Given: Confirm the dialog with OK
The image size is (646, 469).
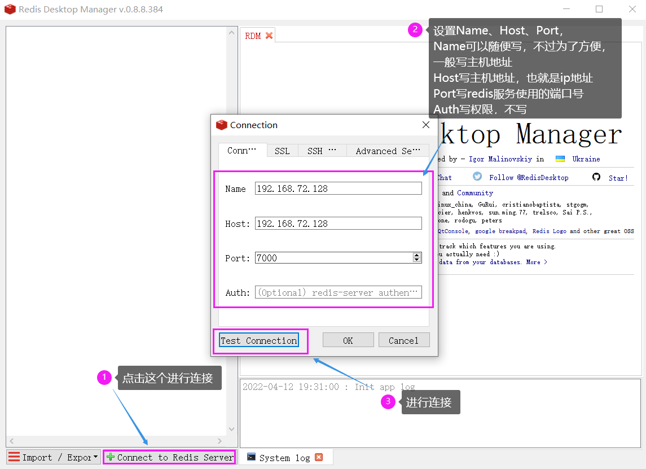Looking at the screenshot, I should [348, 340].
